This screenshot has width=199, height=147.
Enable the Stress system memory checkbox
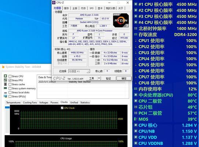[10, 88]
